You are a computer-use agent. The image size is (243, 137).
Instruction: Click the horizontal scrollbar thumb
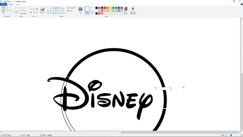click(x=180, y=132)
